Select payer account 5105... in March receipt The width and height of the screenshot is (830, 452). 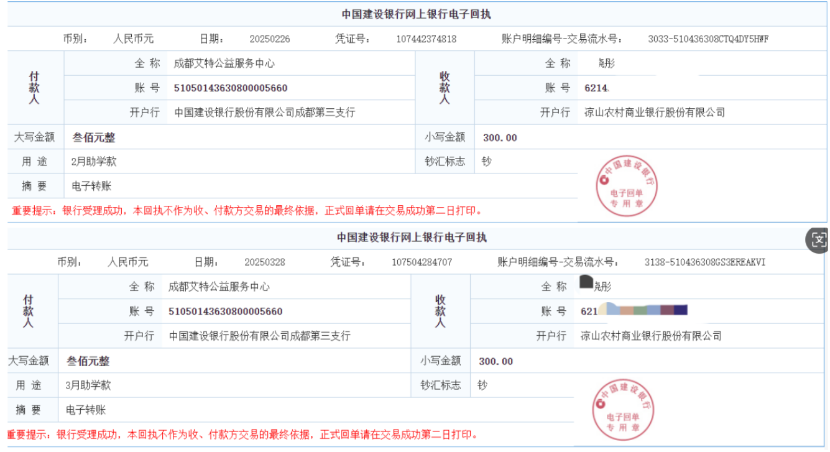pyautogui.click(x=226, y=311)
